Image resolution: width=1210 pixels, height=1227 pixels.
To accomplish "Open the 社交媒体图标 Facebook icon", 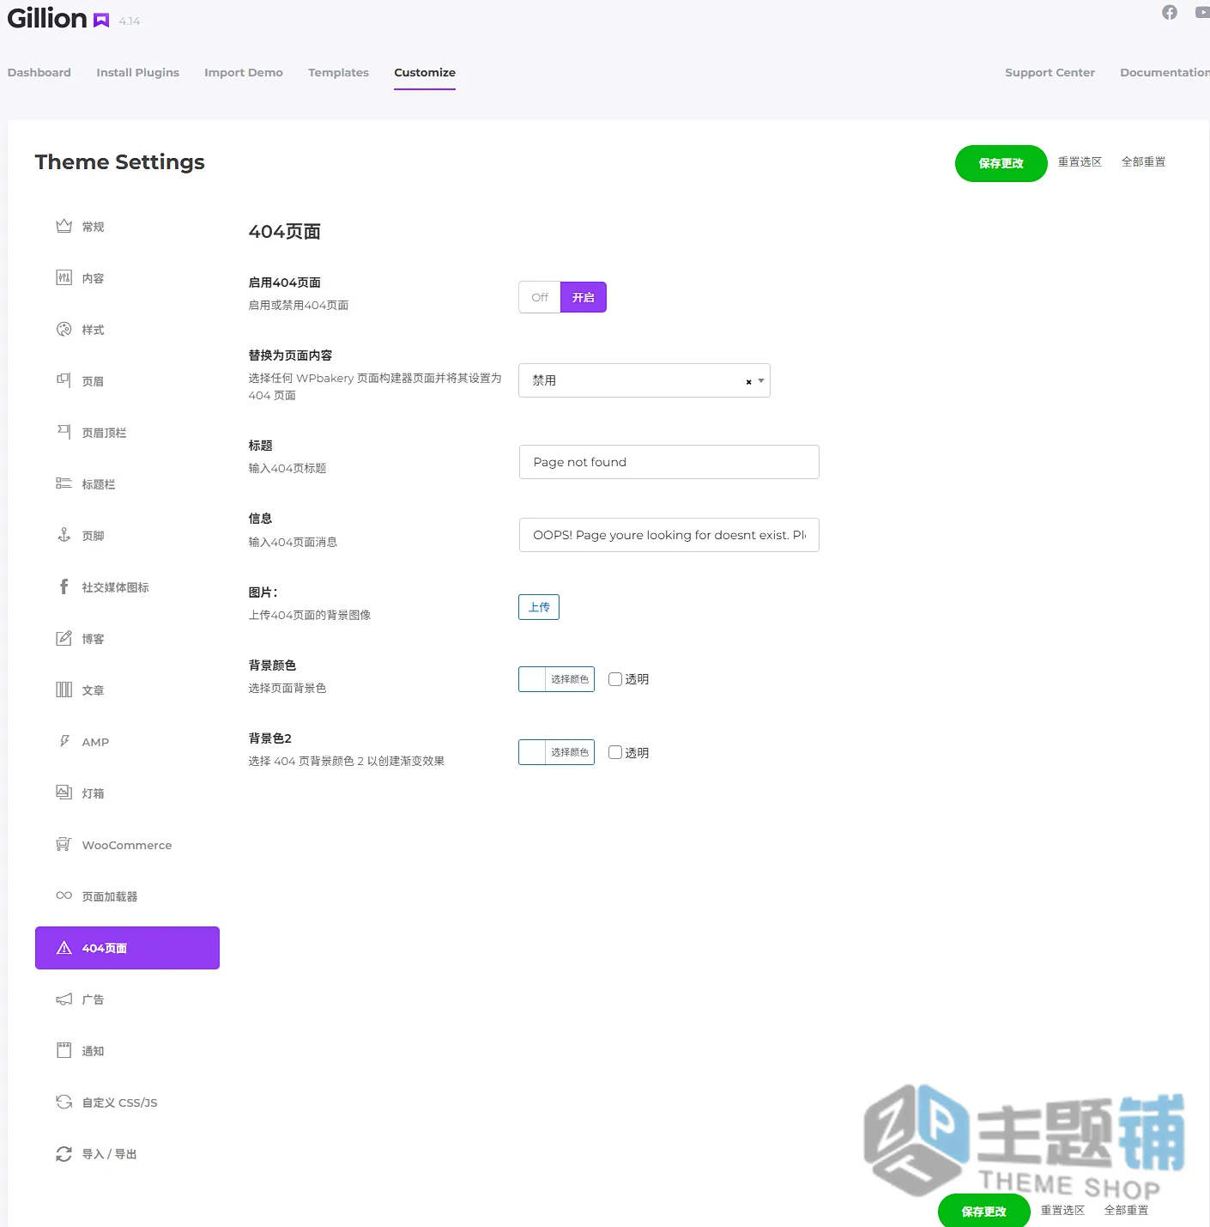I will [x=64, y=586].
